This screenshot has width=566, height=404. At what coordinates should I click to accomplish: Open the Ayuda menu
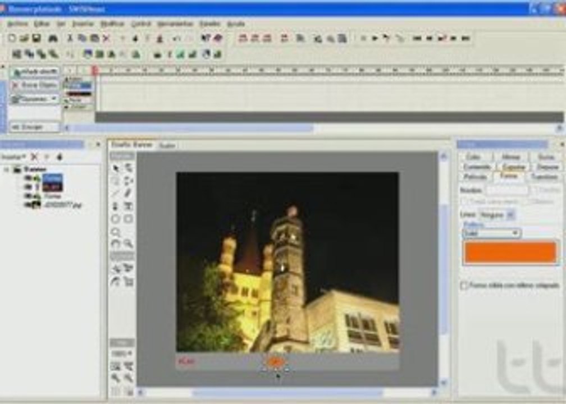tap(236, 24)
